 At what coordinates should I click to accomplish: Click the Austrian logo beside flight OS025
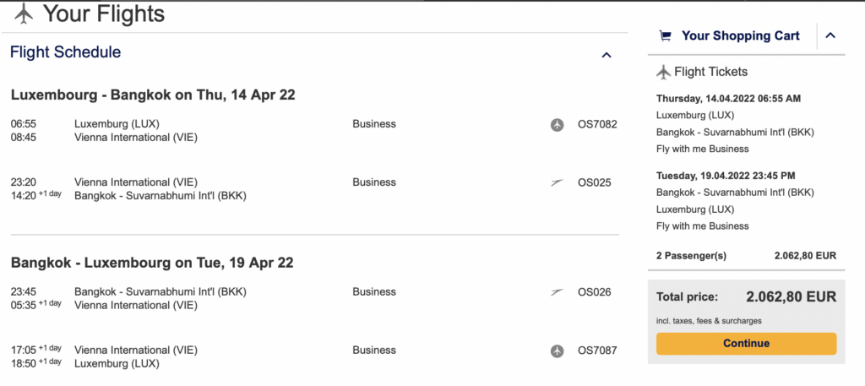pyautogui.click(x=557, y=182)
